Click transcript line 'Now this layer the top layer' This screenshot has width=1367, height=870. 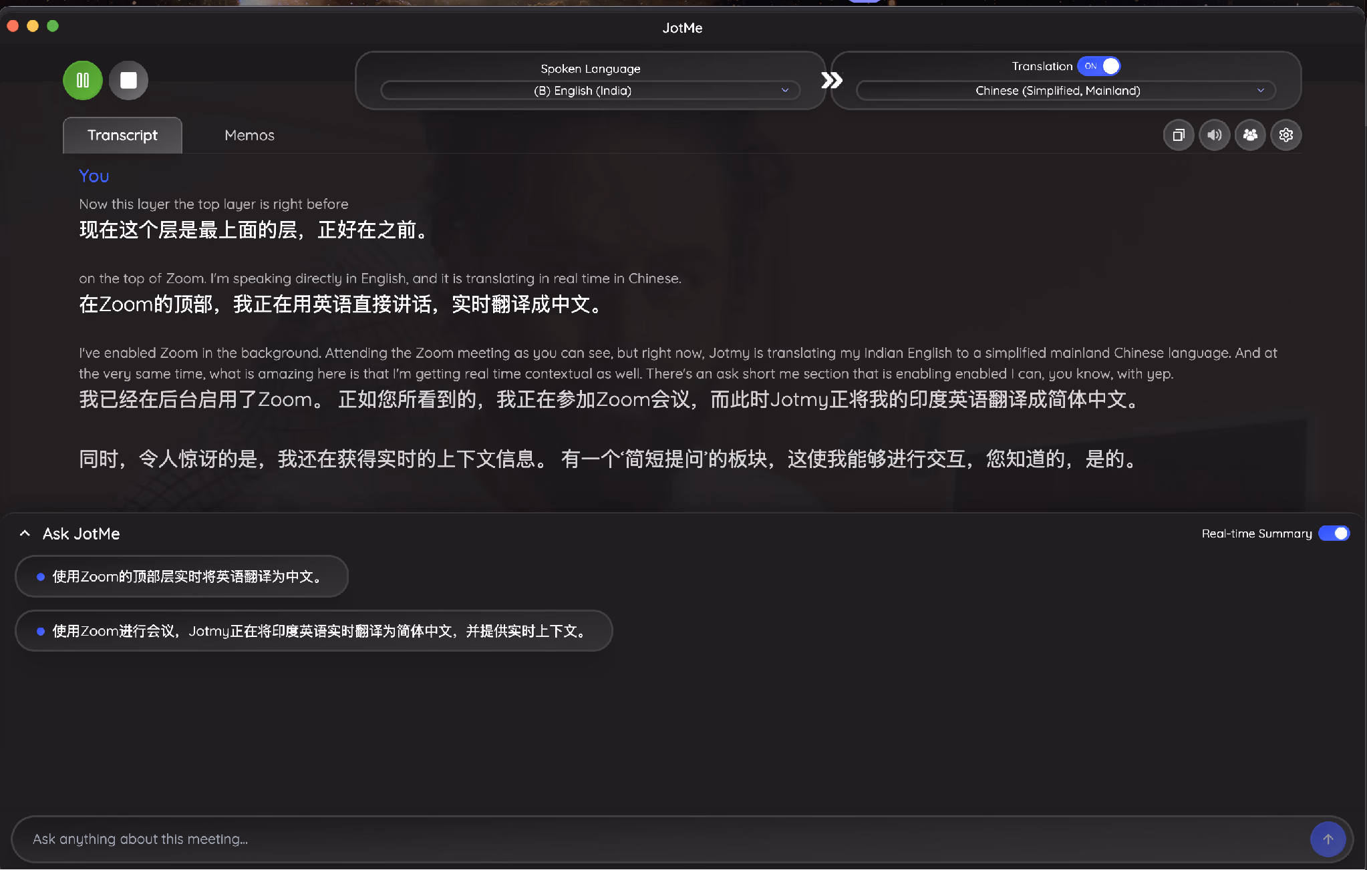[214, 204]
